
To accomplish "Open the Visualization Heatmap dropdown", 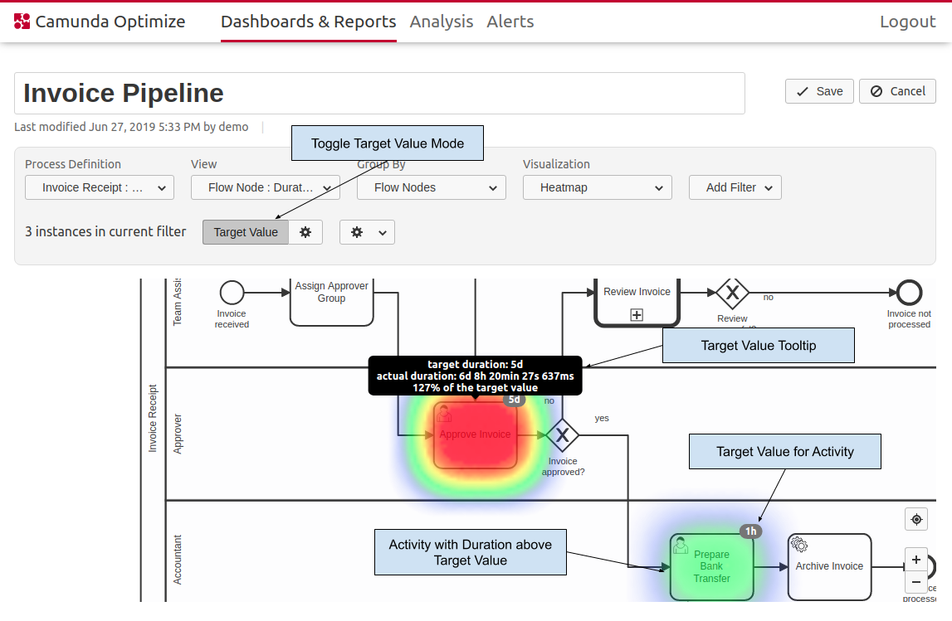I will (598, 187).
